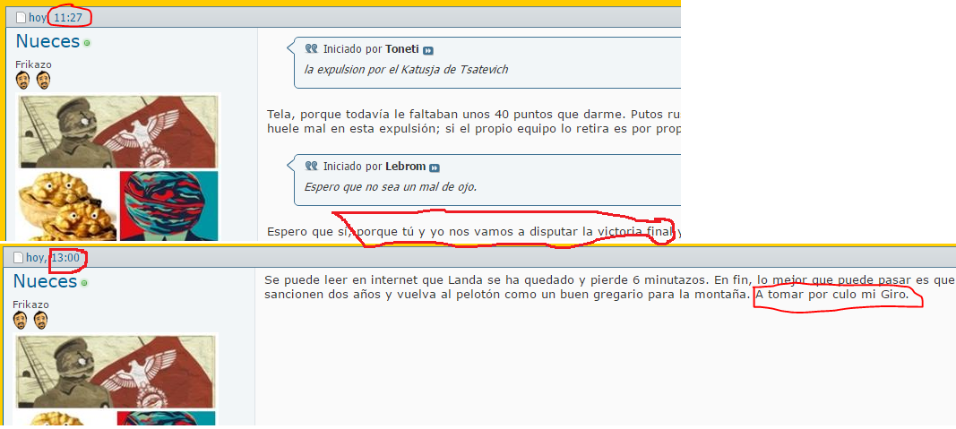Click the quote marks icon in Lebrom quote

312,166
